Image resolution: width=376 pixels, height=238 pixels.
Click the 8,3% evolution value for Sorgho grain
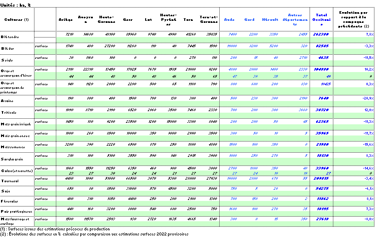point(369,156)
